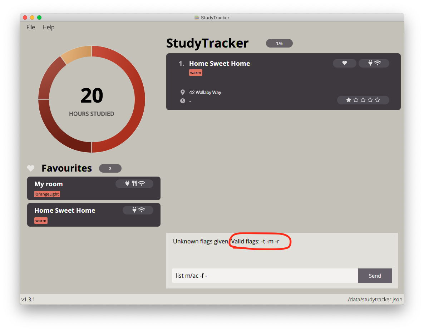Click the 42 Wallaby Way address
Viewport: 424px width, 331px height.
tap(205, 93)
